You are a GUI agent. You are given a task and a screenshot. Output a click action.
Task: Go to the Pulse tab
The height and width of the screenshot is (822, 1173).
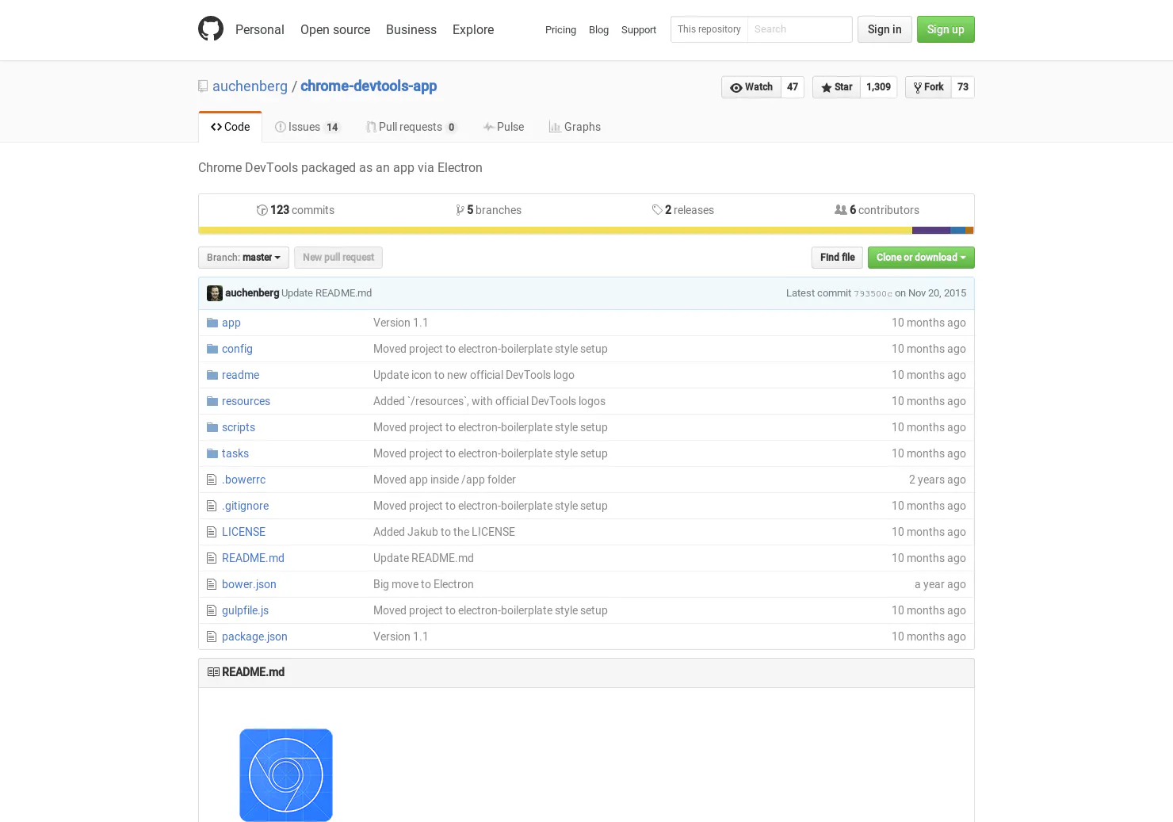pyautogui.click(x=503, y=127)
